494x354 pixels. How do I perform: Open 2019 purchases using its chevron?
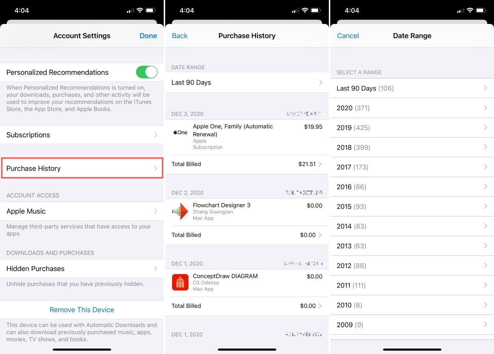point(486,128)
